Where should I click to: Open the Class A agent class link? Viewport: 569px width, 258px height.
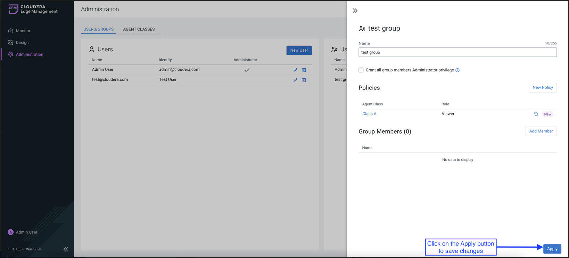point(369,114)
